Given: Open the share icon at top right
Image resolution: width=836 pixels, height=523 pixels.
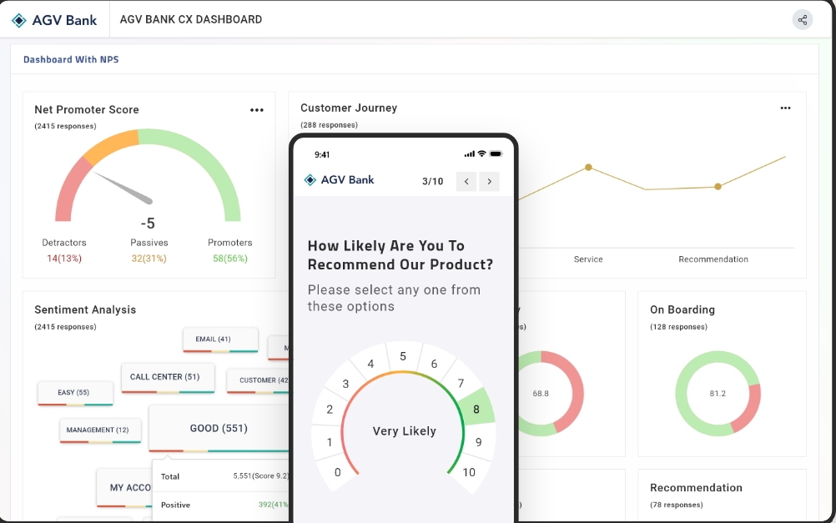Looking at the screenshot, I should tap(802, 19).
